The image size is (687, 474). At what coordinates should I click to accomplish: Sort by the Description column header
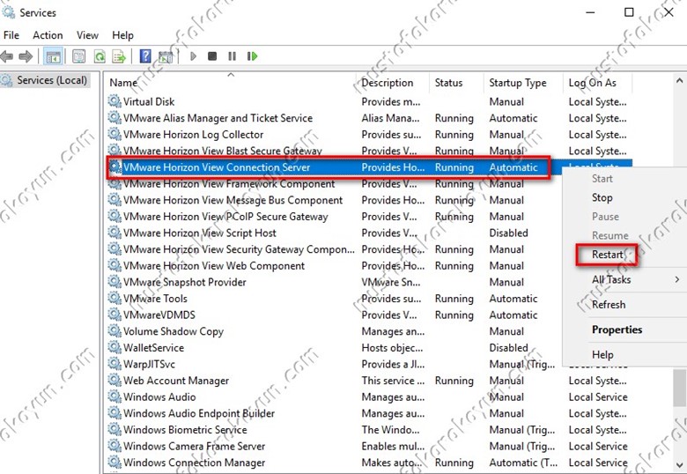(x=393, y=82)
